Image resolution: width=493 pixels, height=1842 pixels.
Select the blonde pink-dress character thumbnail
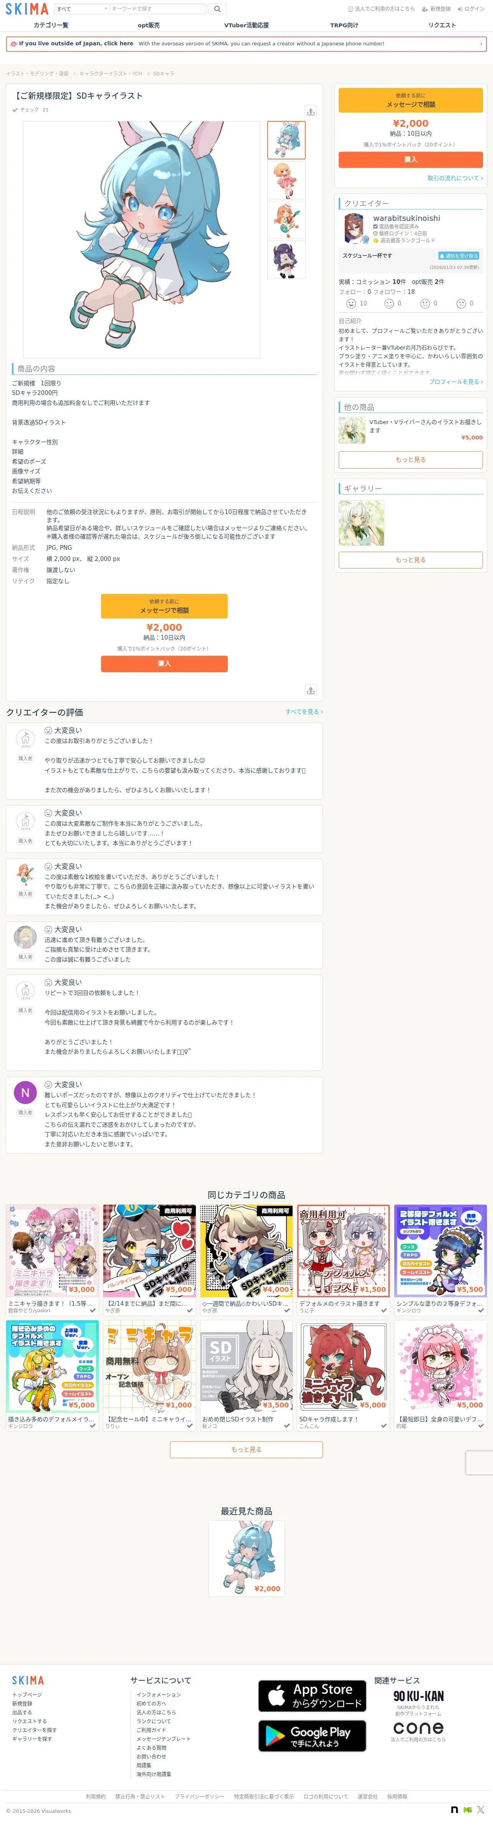(286, 179)
